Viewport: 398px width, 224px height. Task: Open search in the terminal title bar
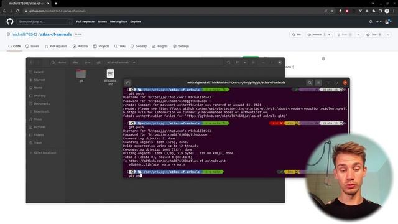click(x=310, y=83)
